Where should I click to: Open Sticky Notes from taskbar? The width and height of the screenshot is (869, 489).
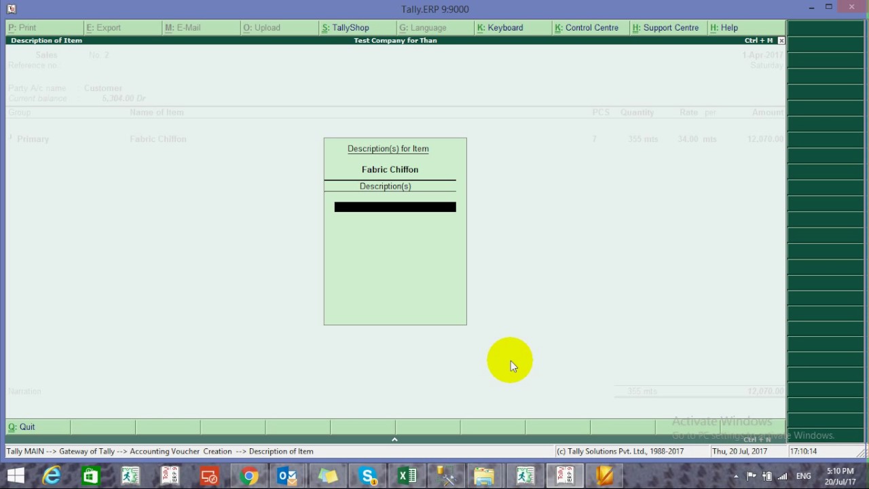tap(328, 476)
